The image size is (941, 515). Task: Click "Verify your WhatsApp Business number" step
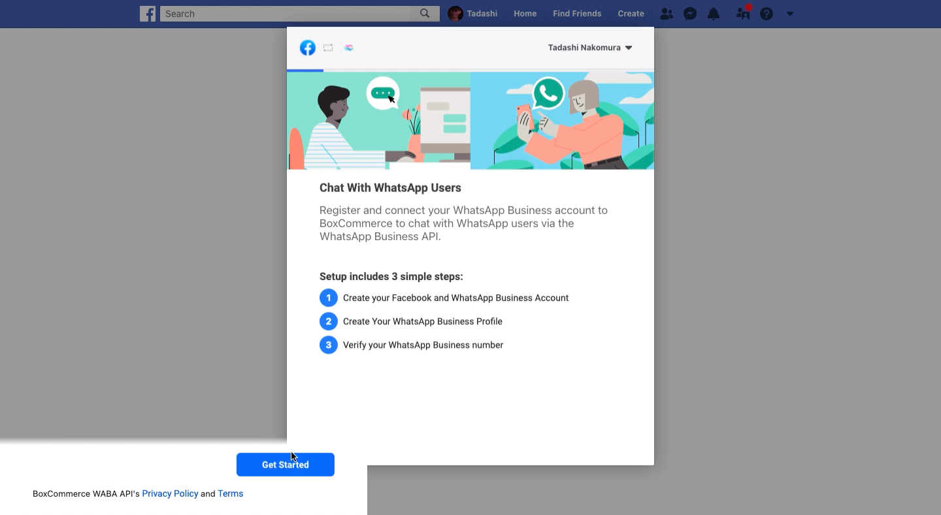(423, 345)
